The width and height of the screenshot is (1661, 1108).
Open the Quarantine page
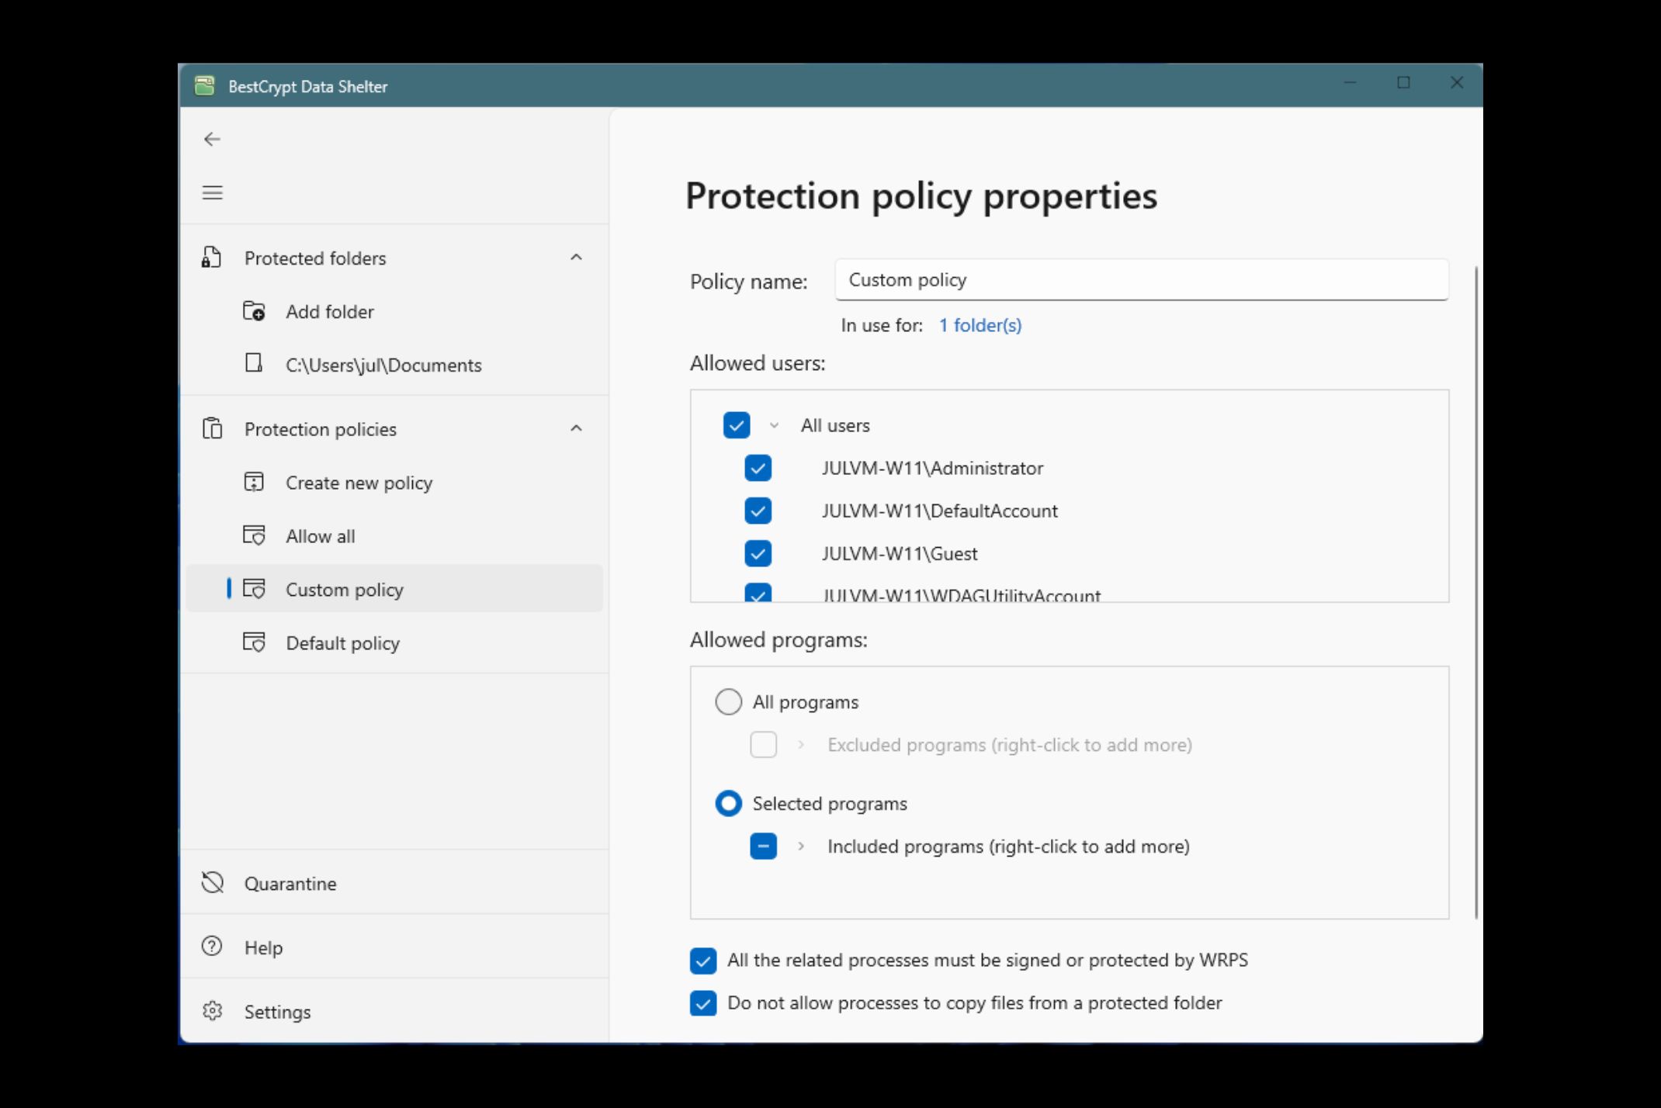[394, 883]
